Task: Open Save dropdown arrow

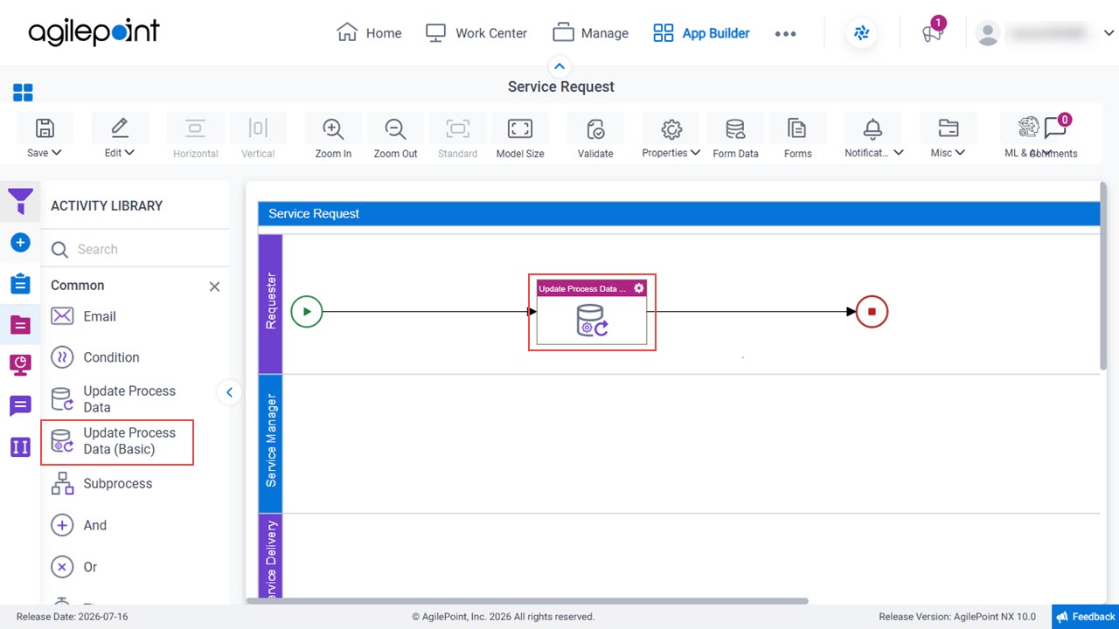Action: click(x=57, y=153)
